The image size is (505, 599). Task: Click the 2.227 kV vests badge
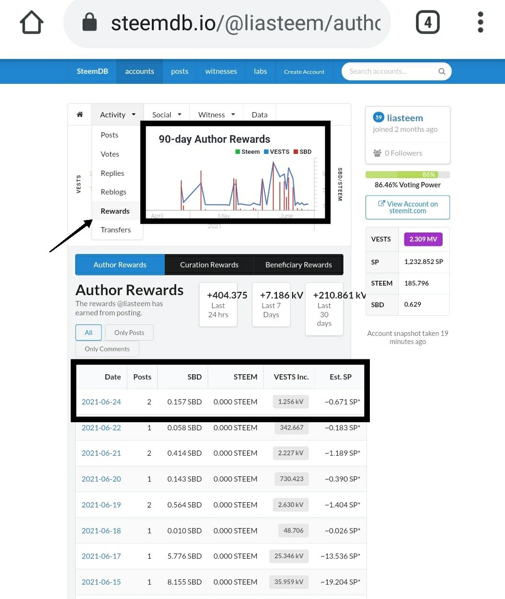(291, 453)
